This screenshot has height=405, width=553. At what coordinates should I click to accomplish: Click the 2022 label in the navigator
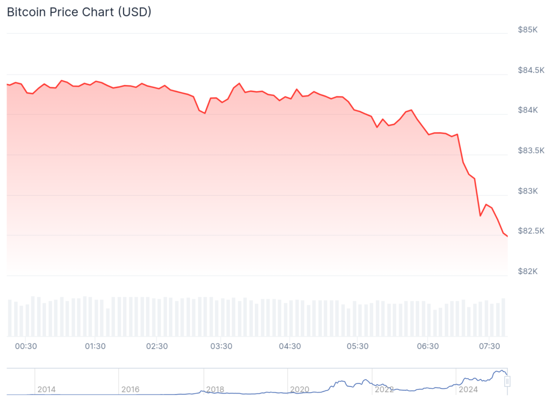click(384, 389)
